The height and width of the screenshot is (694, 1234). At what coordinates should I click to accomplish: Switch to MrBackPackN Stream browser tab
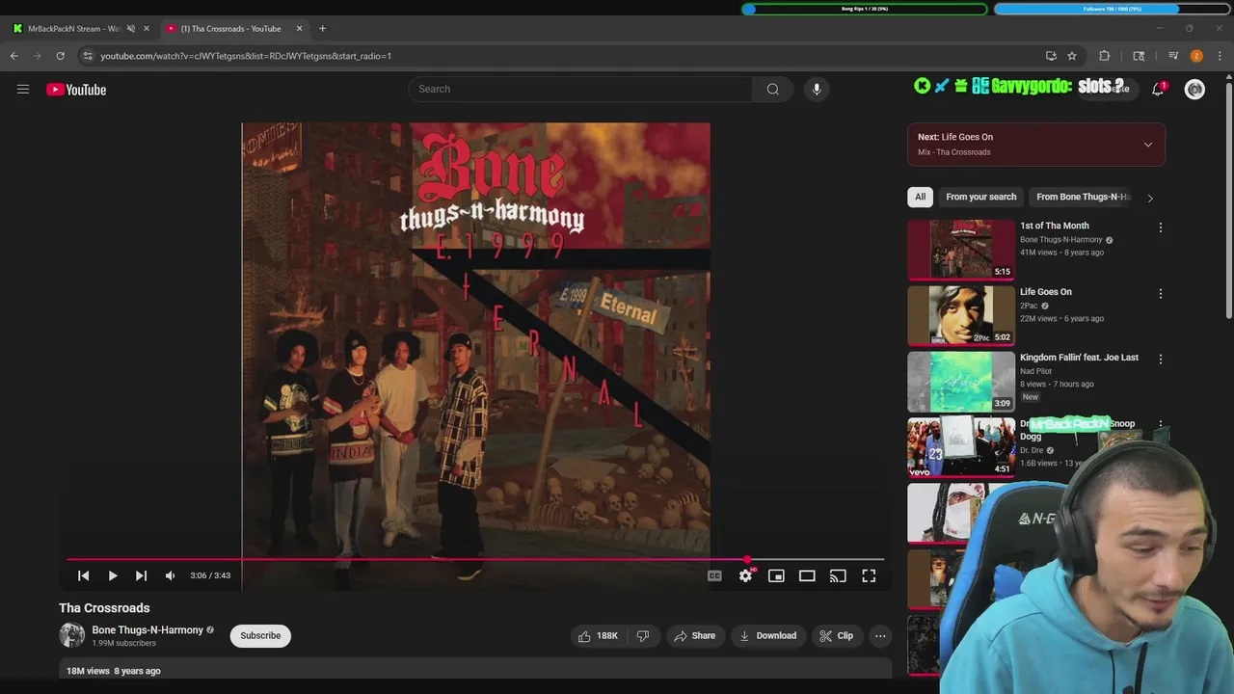(x=74, y=28)
